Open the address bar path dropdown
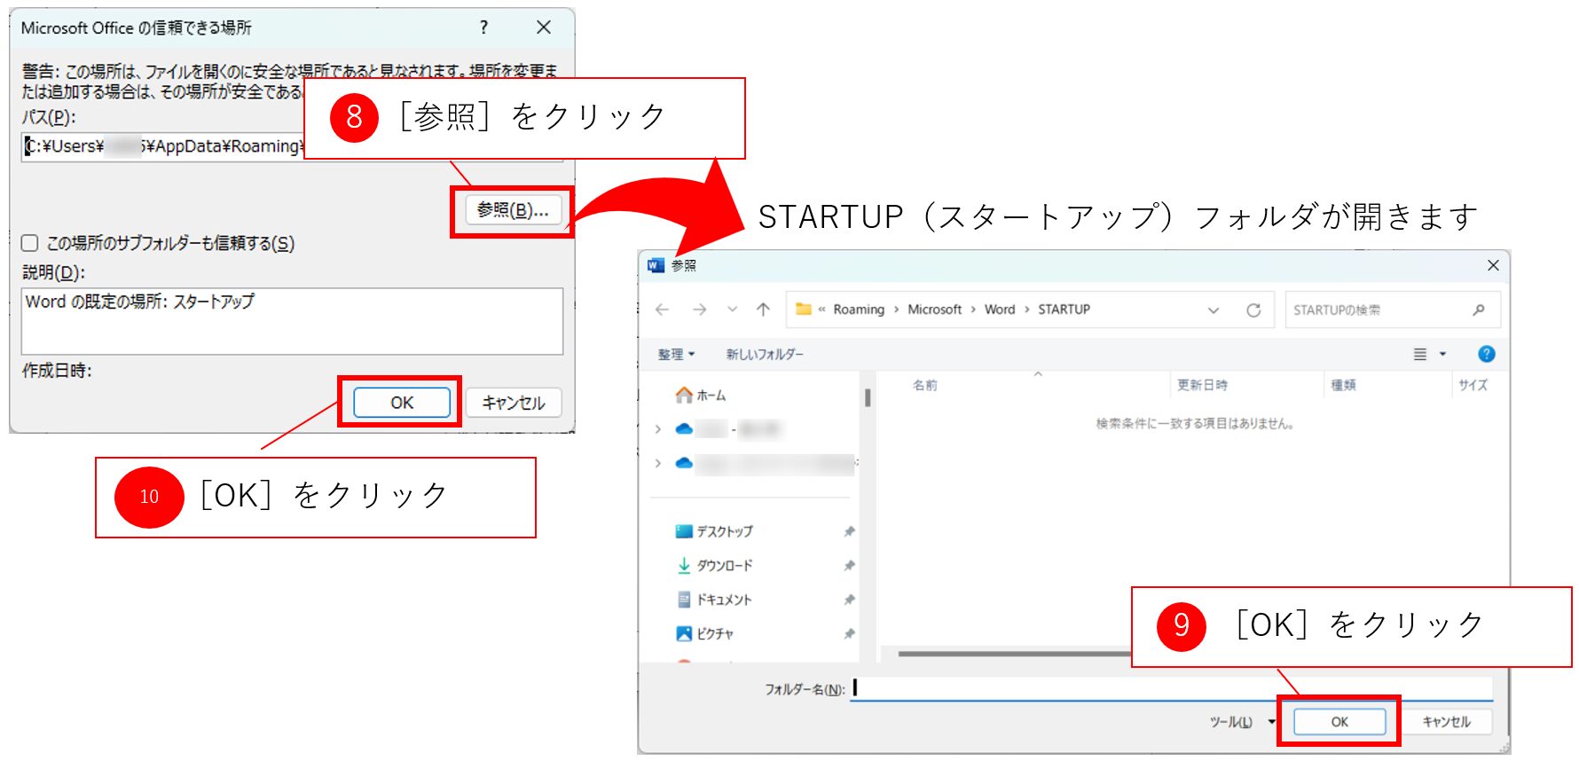 coord(1214,310)
